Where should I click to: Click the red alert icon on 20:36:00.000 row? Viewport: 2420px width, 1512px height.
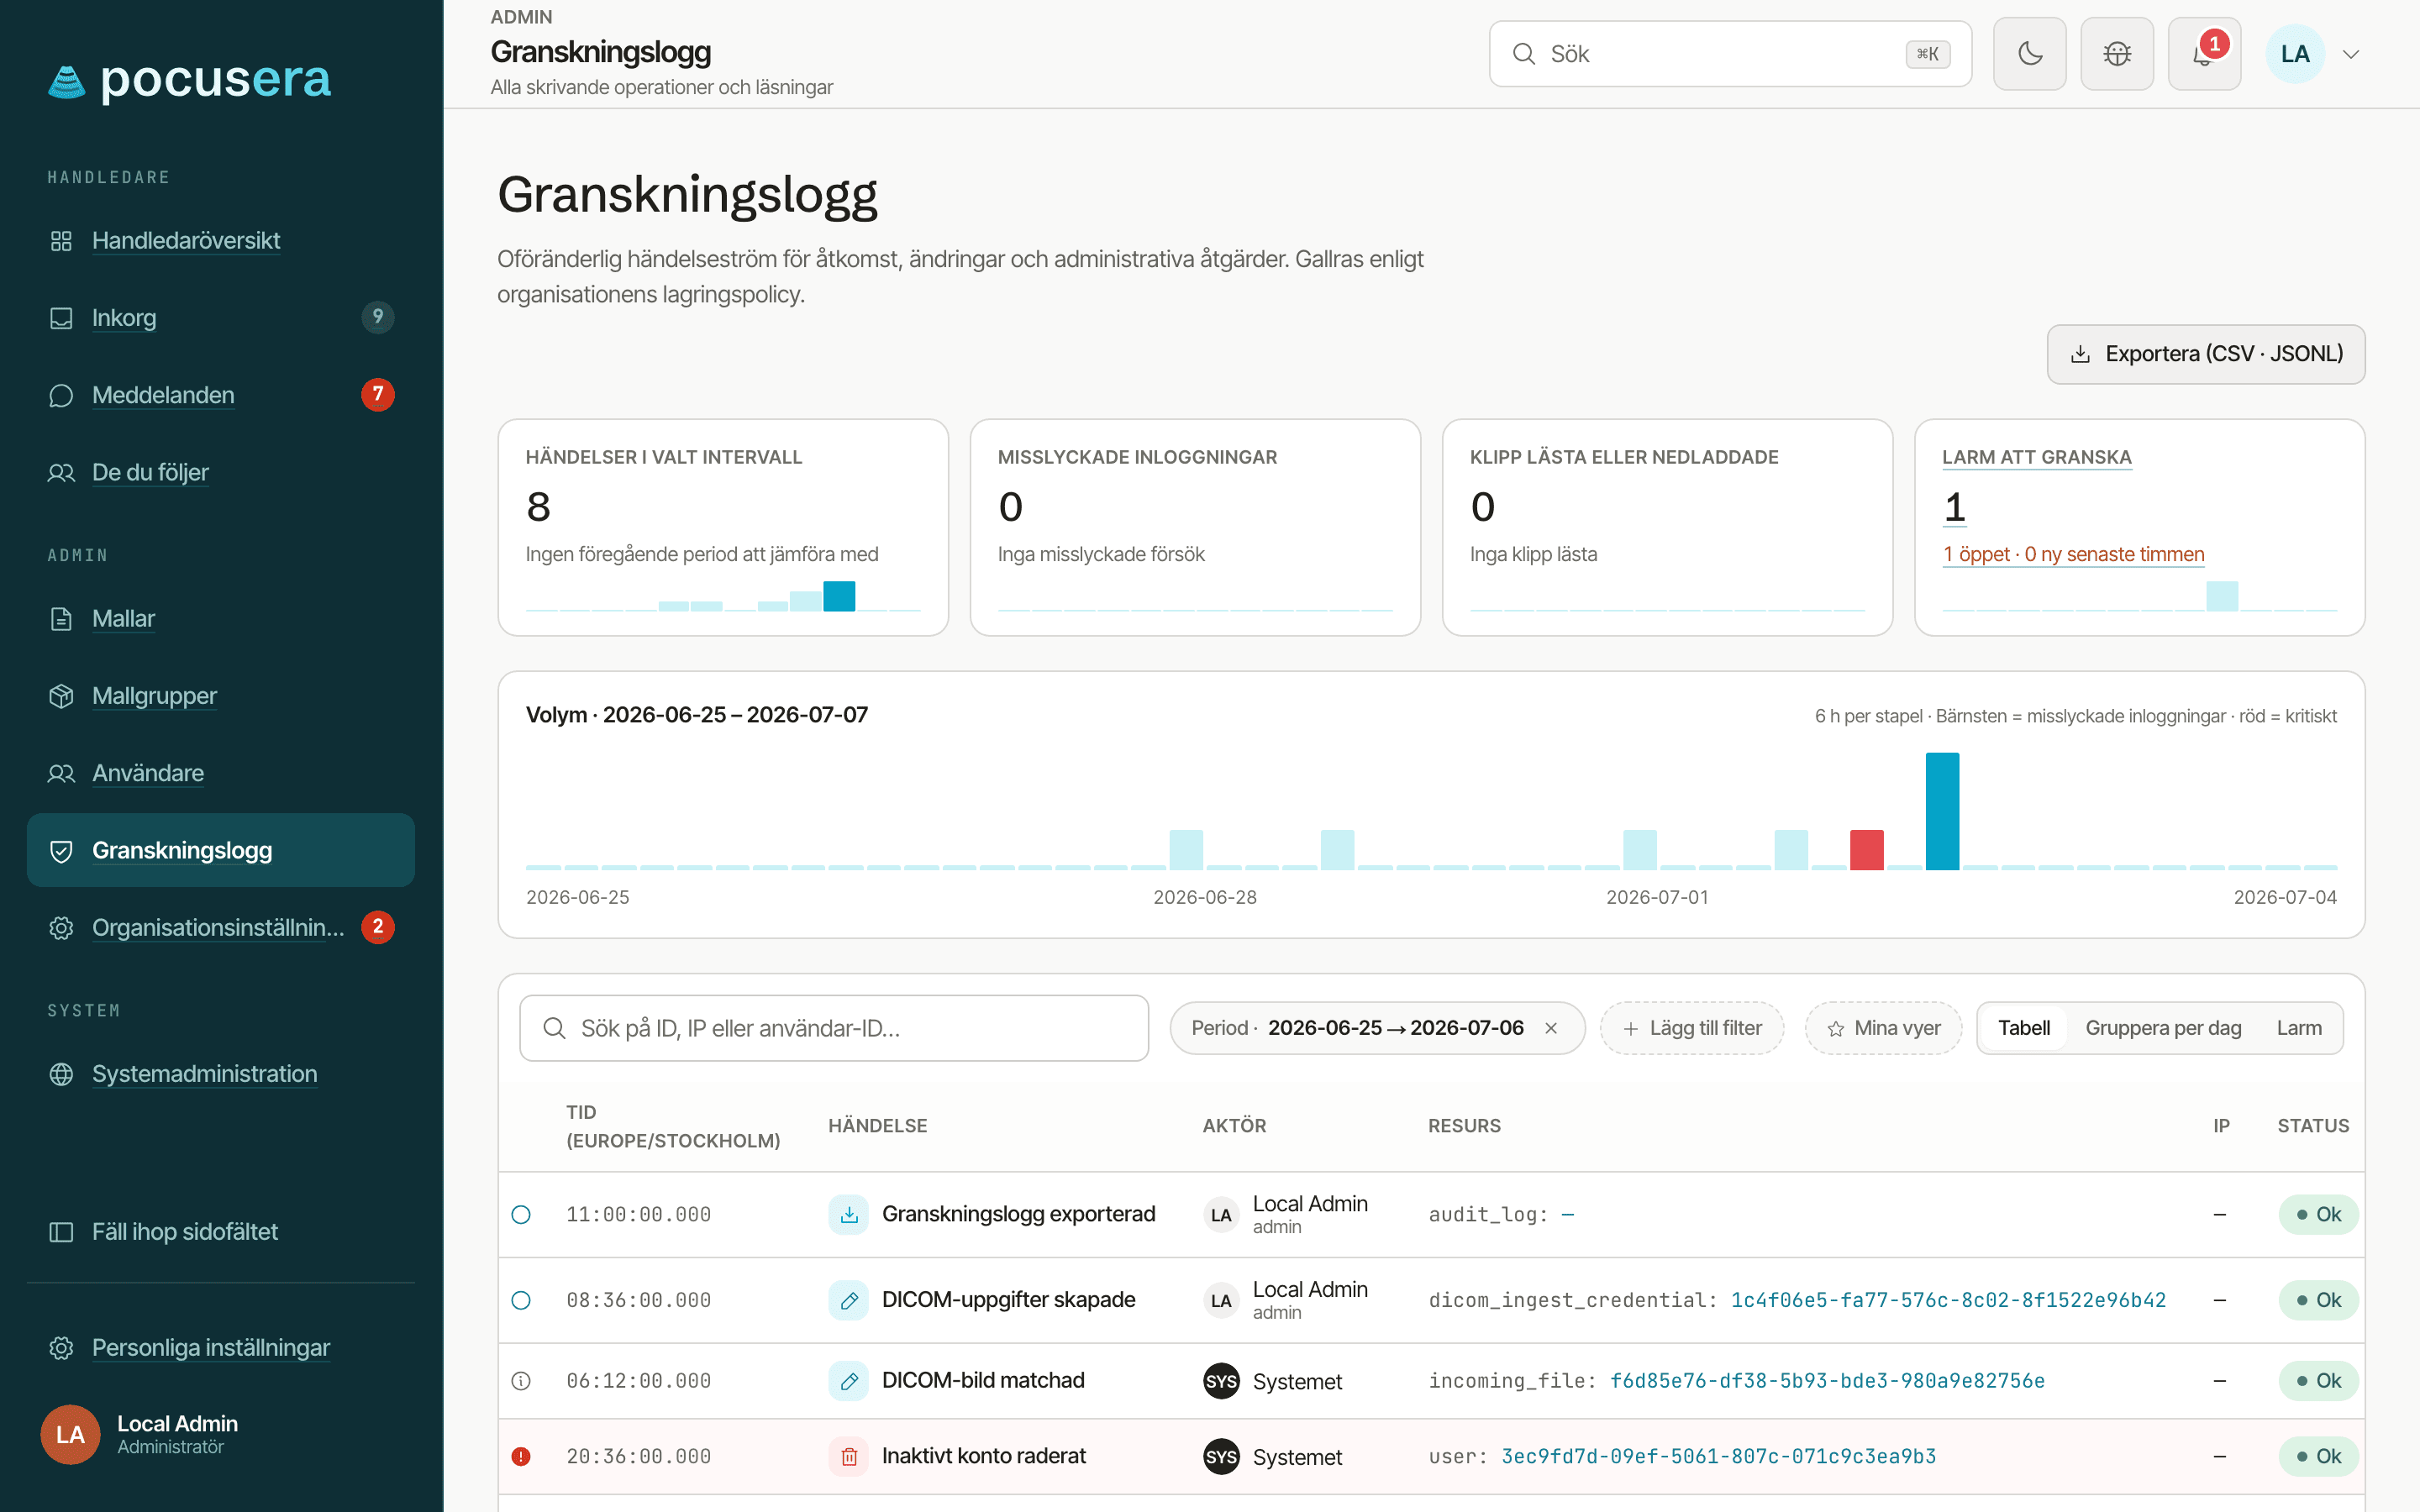[521, 1456]
